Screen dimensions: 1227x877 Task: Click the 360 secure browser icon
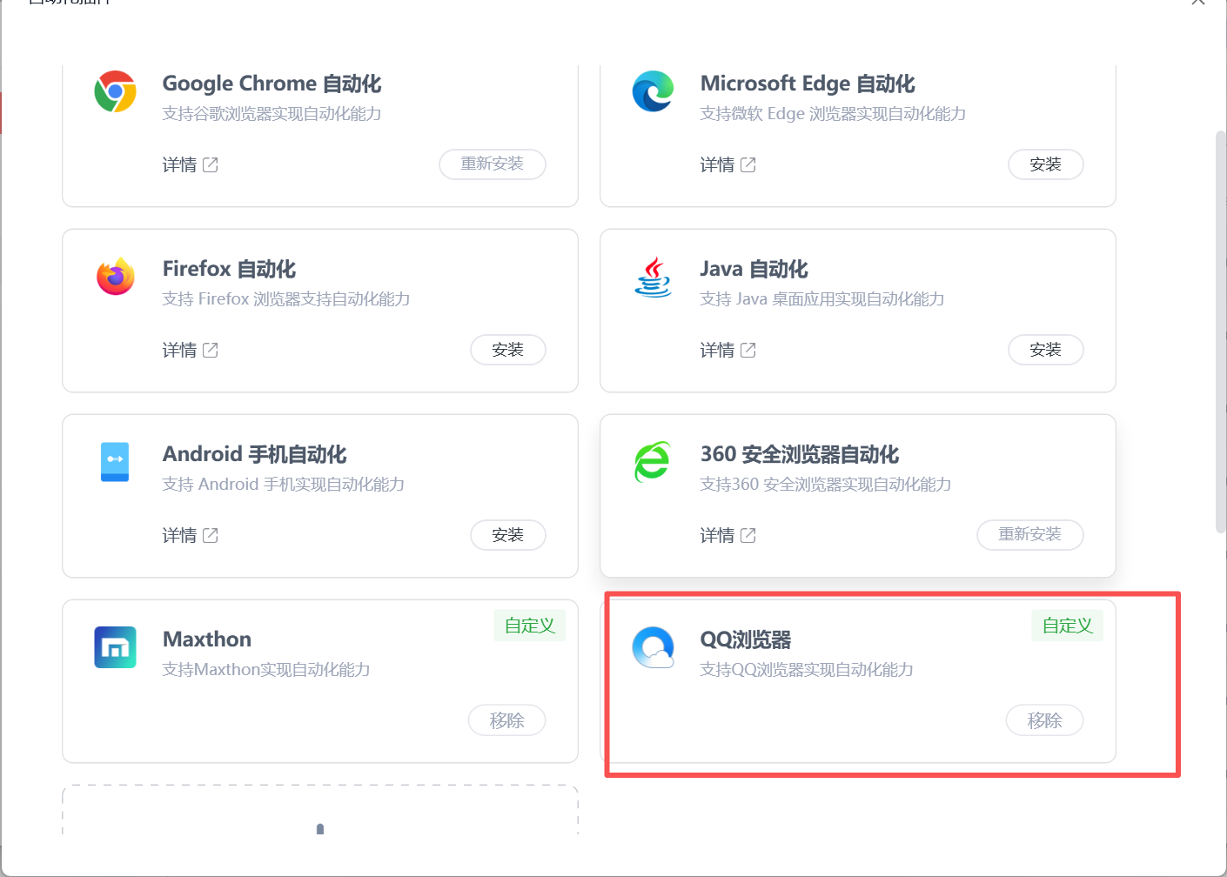pyautogui.click(x=653, y=462)
